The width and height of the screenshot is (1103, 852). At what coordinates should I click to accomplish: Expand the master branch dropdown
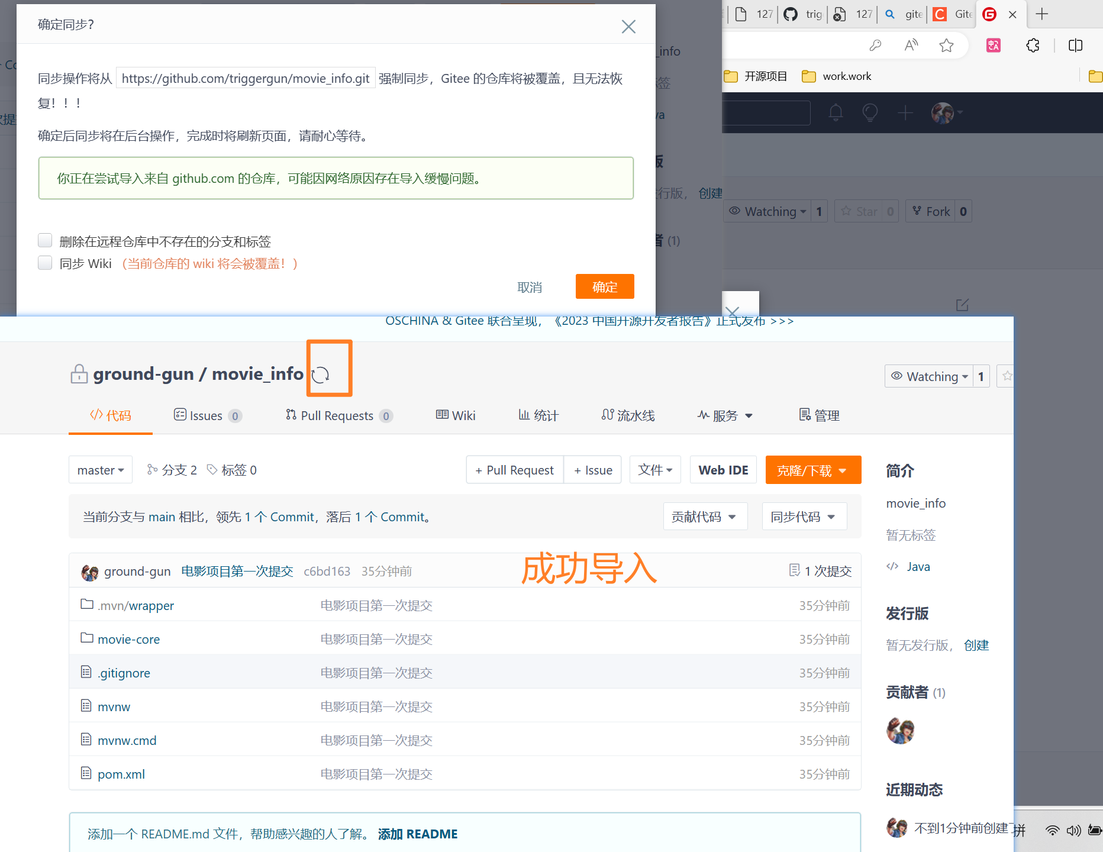click(101, 470)
